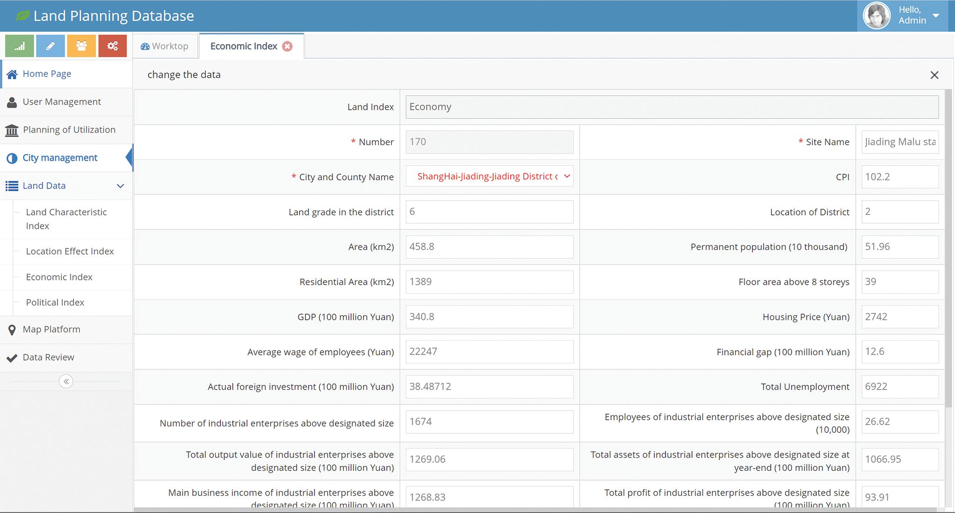This screenshot has height=513, width=955.
Task: Close the Economic Index tab
Action: [287, 46]
